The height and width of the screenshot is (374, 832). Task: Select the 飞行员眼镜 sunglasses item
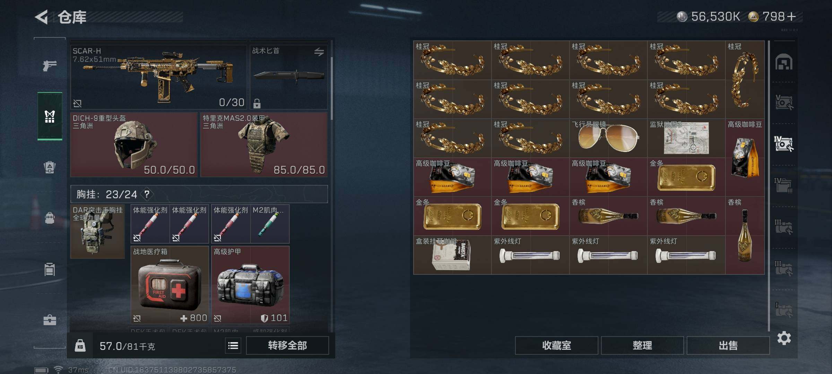[608, 138]
